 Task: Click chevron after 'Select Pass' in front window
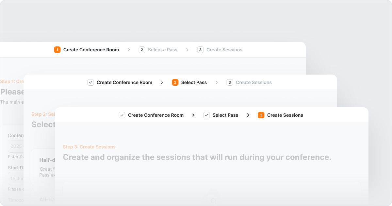tap(248, 115)
